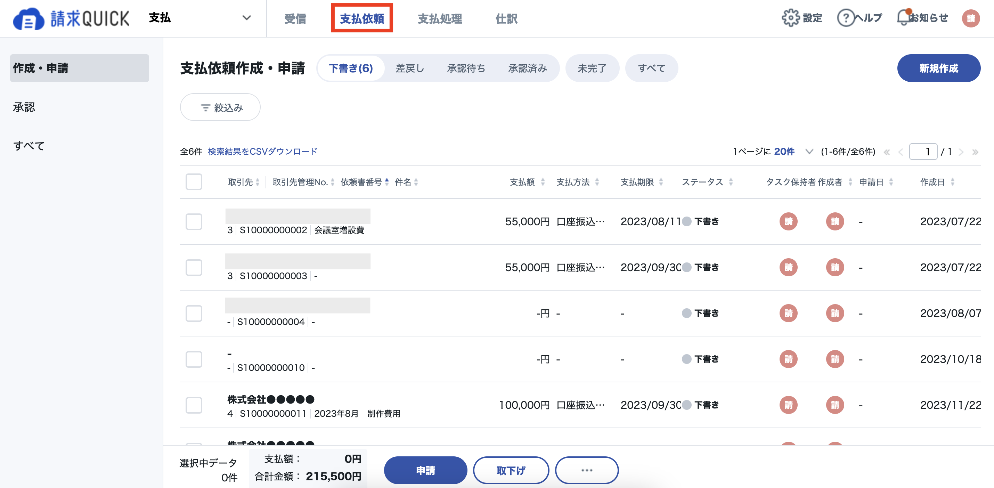
Task: Check the row for S10000000010
Action: [194, 359]
